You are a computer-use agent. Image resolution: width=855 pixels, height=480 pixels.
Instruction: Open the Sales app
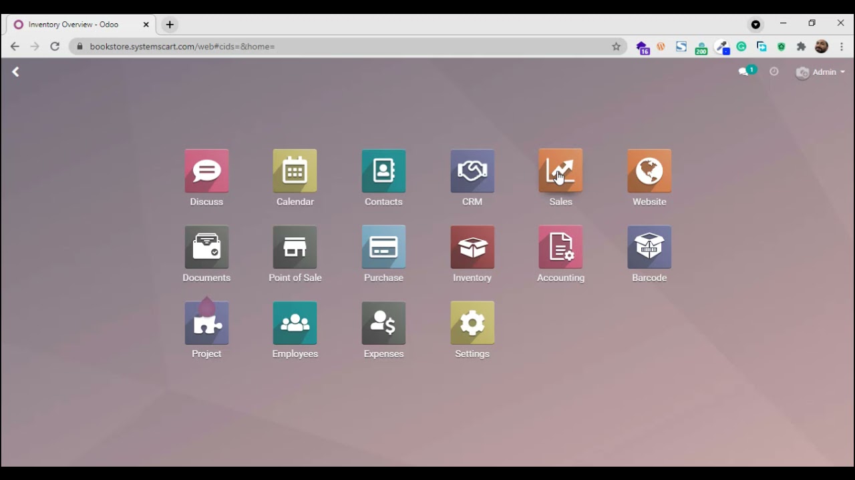[x=560, y=171]
